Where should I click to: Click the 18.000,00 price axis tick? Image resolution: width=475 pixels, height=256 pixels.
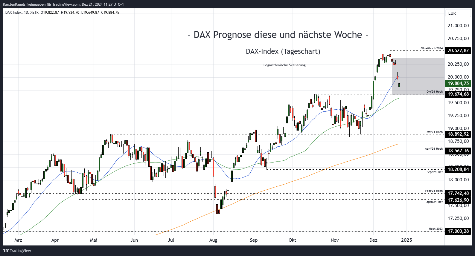tap(458, 180)
